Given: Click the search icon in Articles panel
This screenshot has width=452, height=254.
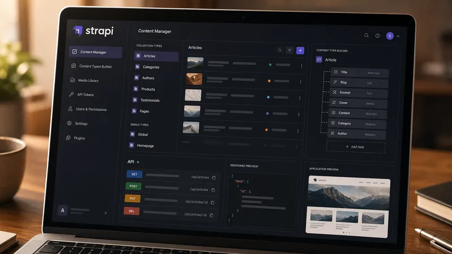Looking at the screenshot, I should 279,50.
